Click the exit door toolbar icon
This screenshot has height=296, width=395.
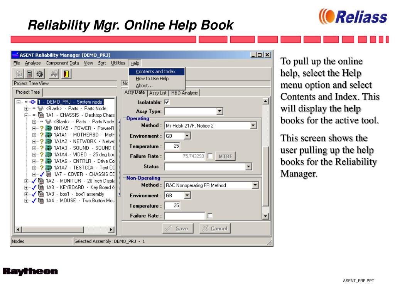coord(66,74)
